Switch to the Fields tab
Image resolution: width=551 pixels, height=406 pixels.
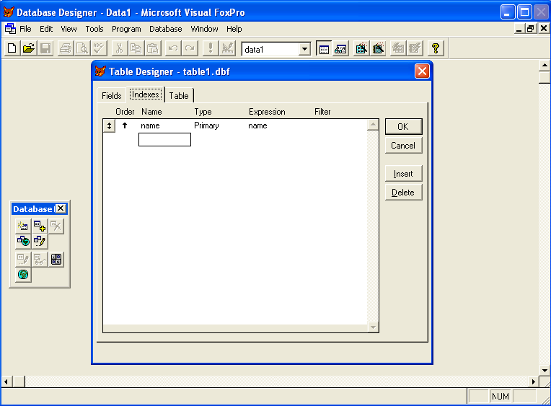tap(111, 96)
